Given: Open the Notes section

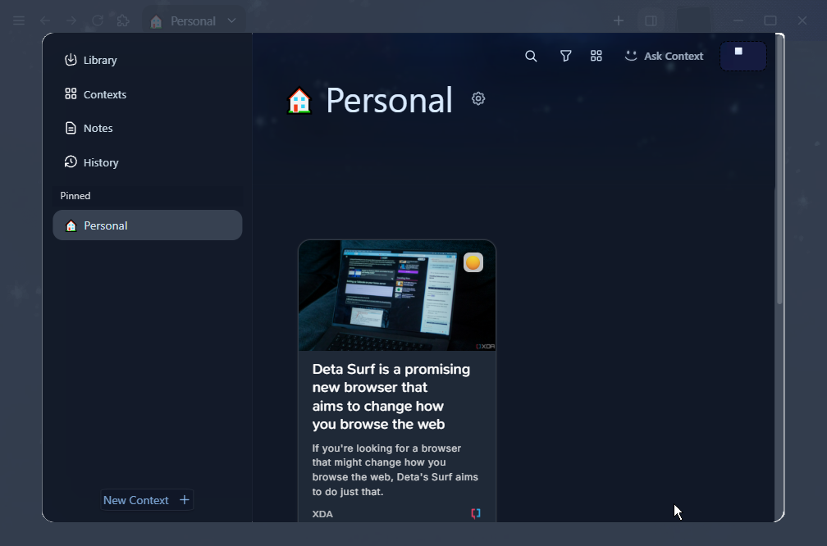Looking at the screenshot, I should point(88,128).
